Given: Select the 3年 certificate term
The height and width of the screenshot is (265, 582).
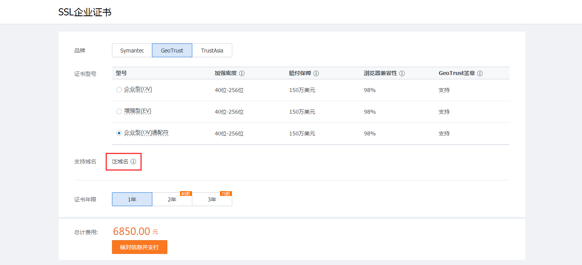Looking at the screenshot, I should click(x=212, y=200).
